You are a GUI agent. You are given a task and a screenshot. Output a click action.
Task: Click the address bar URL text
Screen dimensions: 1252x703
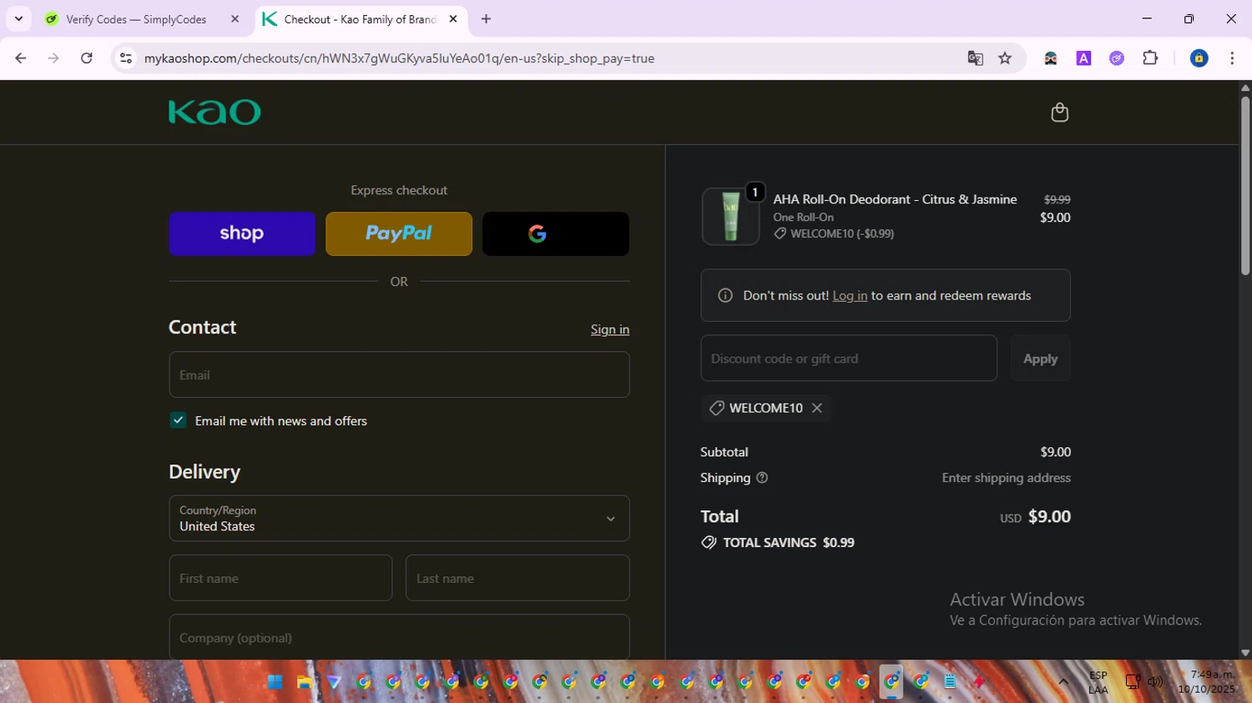point(399,58)
